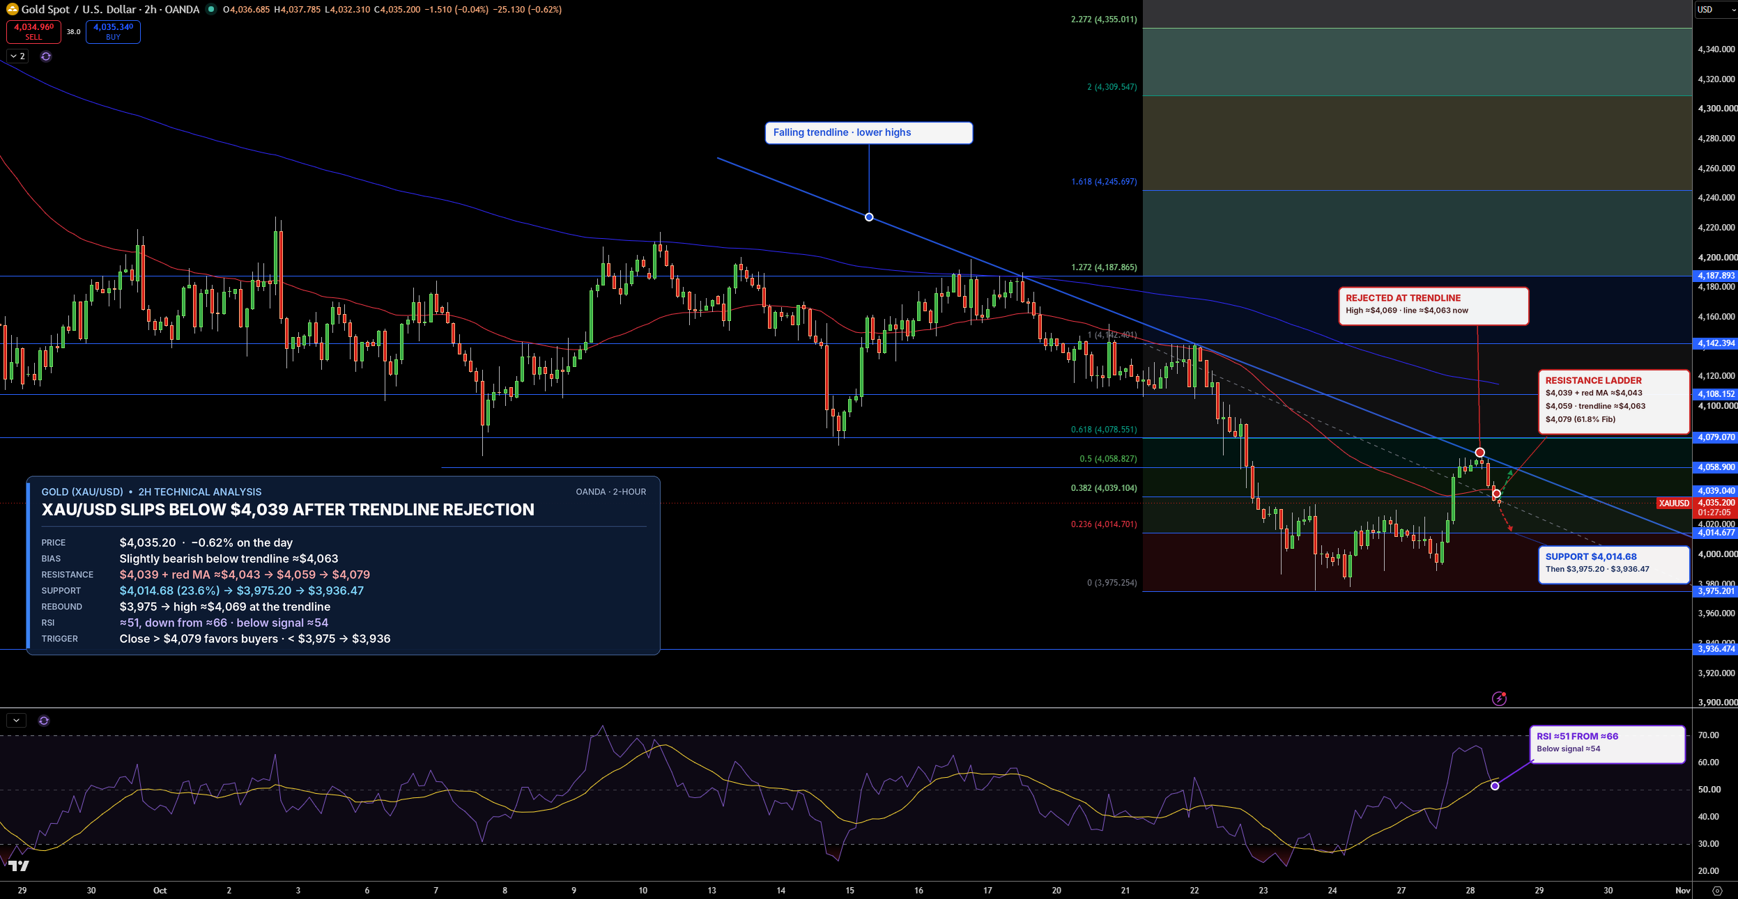
Task: Click the '28' date on time axis
Action: (1470, 891)
